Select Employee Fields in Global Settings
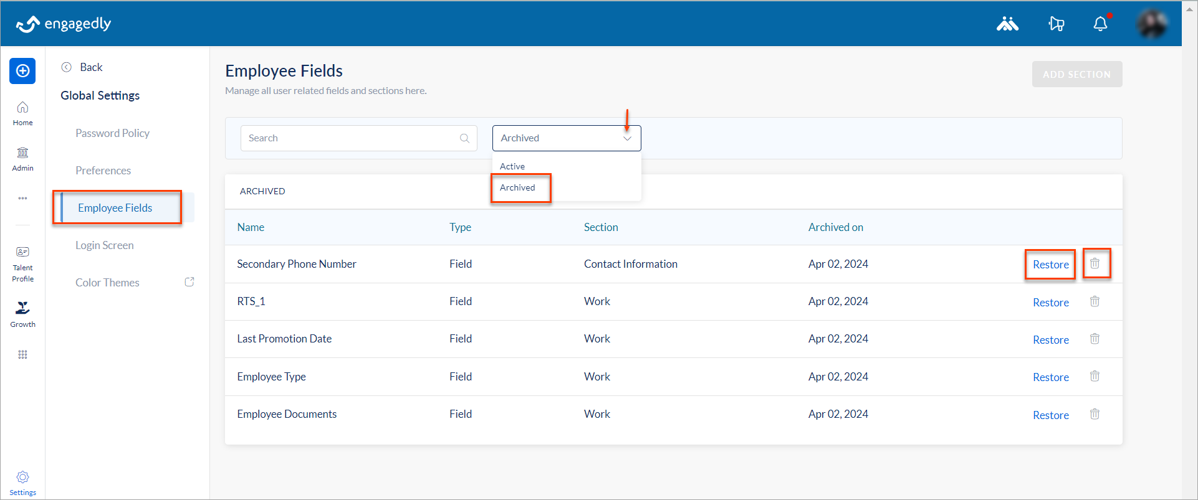The image size is (1198, 500). [x=115, y=208]
